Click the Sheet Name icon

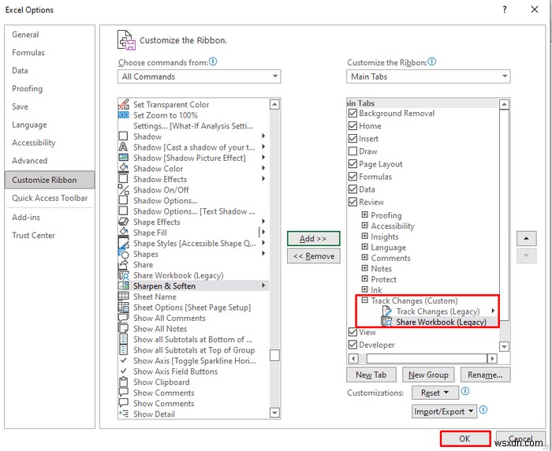[x=124, y=296]
